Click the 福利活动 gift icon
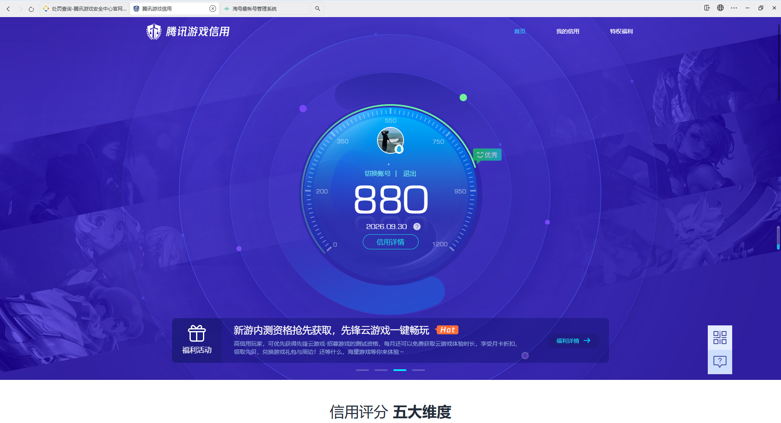781x423 pixels. coord(197,334)
